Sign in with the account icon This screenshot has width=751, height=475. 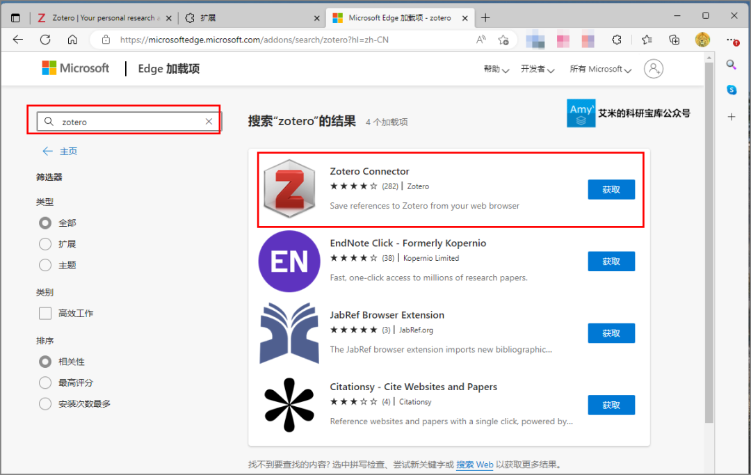(654, 69)
